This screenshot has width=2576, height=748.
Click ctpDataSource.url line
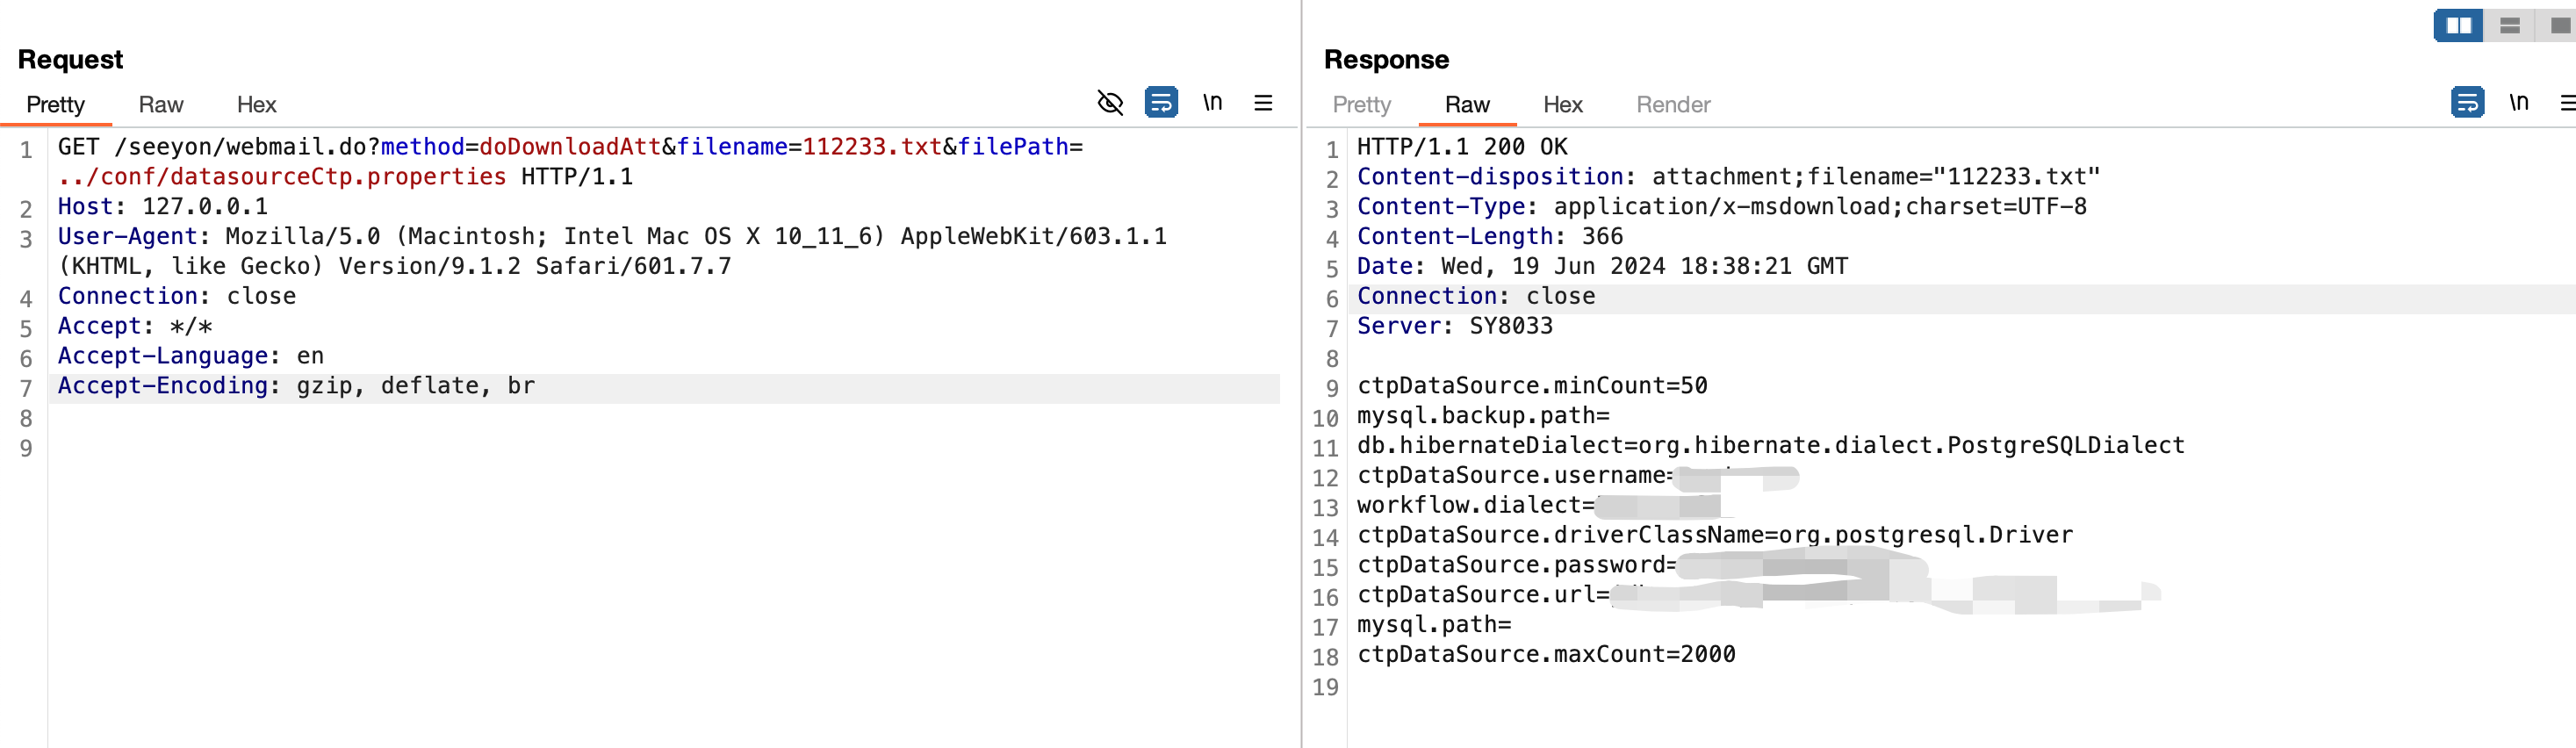(x=1758, y=595)
